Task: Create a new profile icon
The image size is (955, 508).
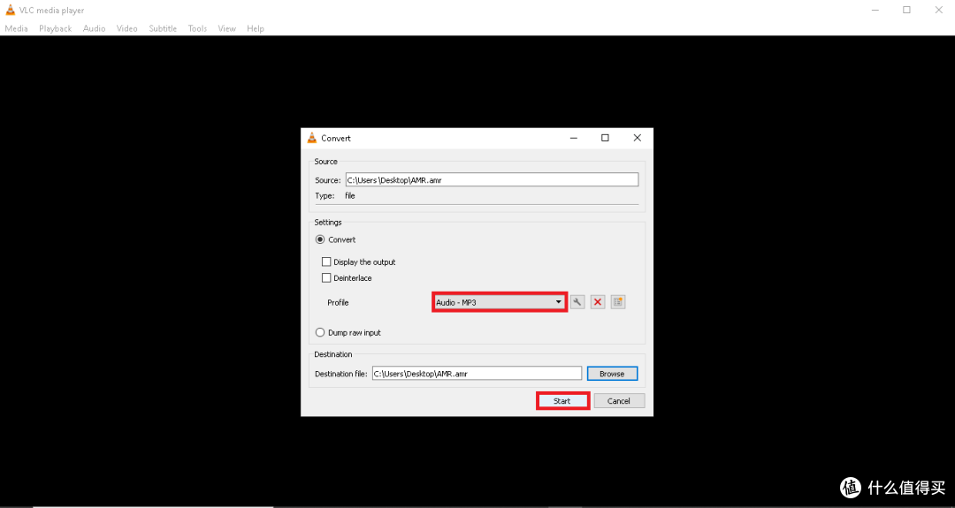Action: point(618,302)
